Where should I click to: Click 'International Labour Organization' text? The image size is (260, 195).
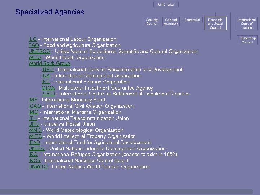point(79,39)
